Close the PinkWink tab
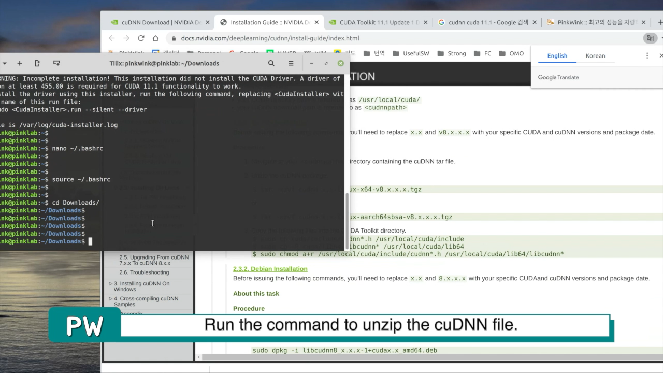The width and height of the screenshot is (663, 373). point(644,22)
